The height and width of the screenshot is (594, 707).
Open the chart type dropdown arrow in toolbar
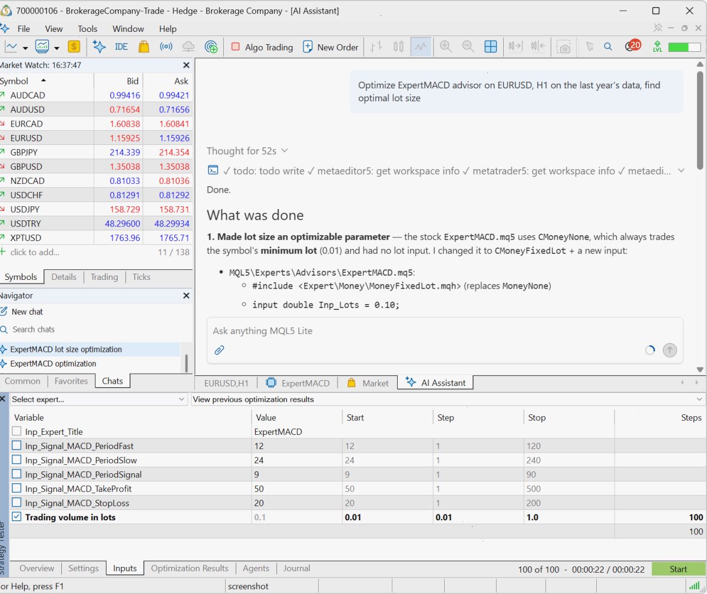pyautogui.click(x=25, y=48)
